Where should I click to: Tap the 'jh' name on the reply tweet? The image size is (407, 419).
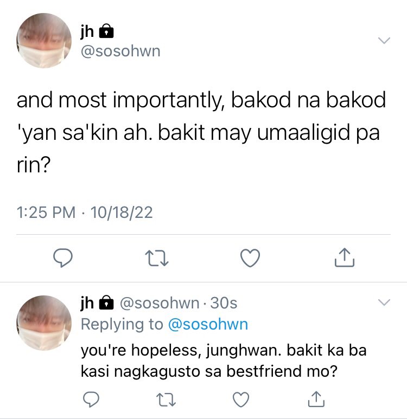point(87,303)
